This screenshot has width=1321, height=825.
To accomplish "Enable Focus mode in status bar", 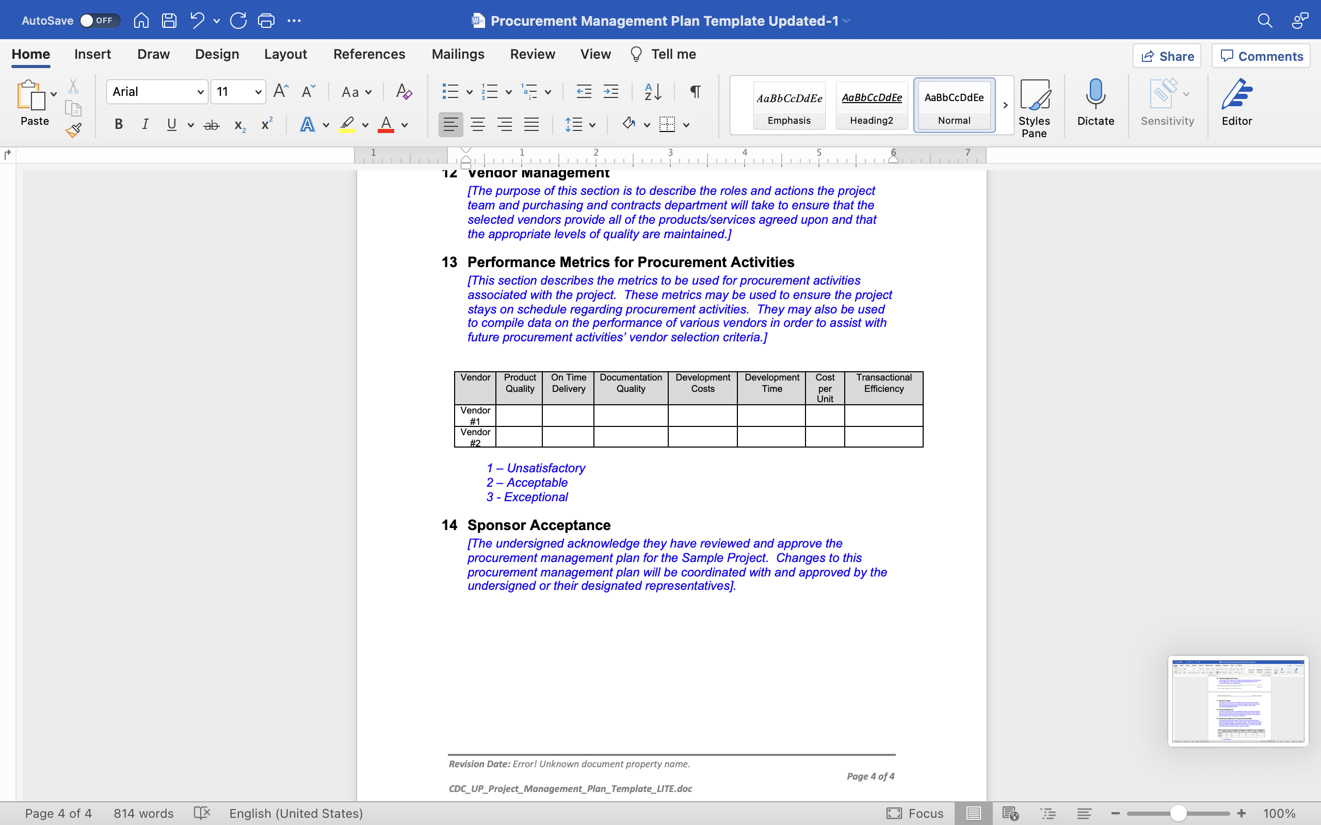I will click(914, 813).
